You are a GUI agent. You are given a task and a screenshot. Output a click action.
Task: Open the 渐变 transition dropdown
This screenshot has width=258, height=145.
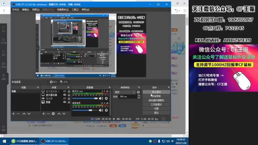tap(125, 92)
